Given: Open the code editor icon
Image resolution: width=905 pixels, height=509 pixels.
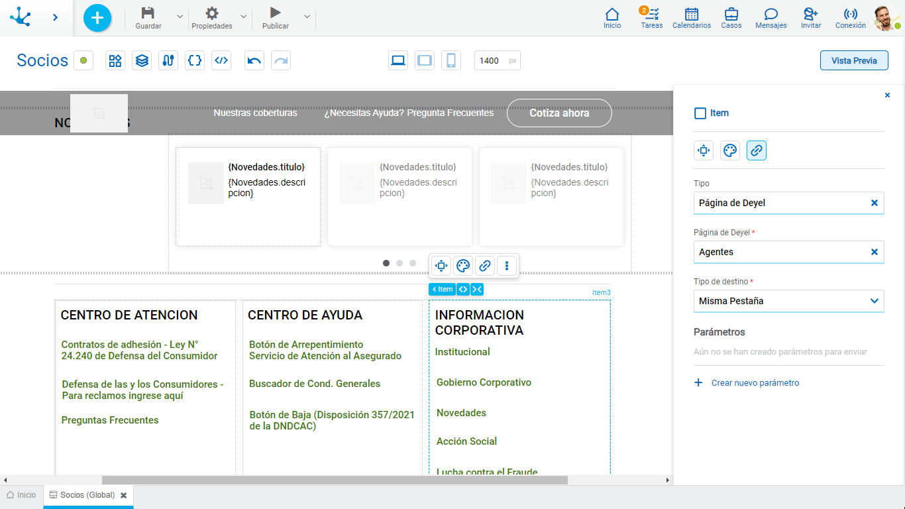Looking at the screenshot, I should point(221,60).
